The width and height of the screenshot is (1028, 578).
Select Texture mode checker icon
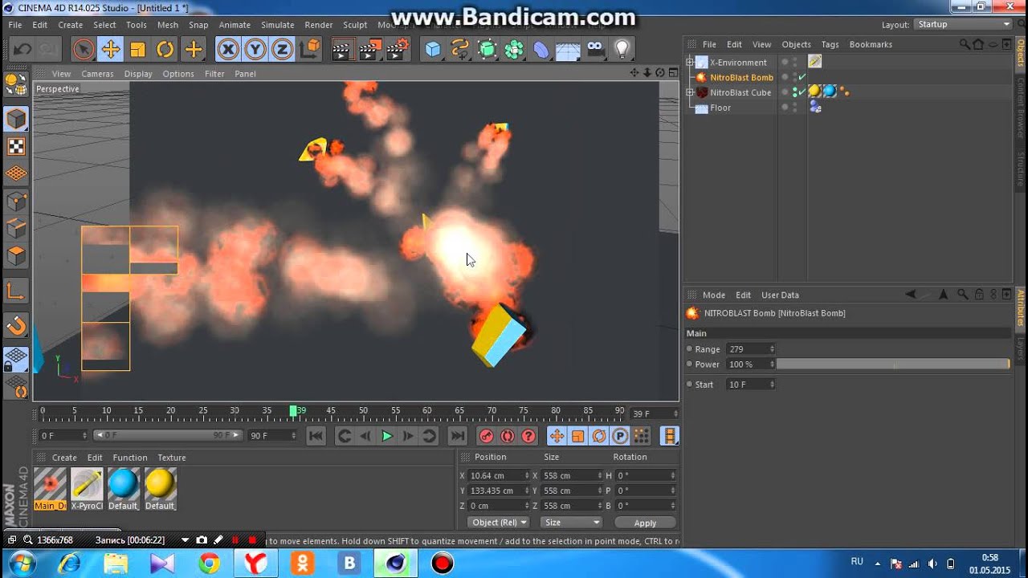[16, 146]
